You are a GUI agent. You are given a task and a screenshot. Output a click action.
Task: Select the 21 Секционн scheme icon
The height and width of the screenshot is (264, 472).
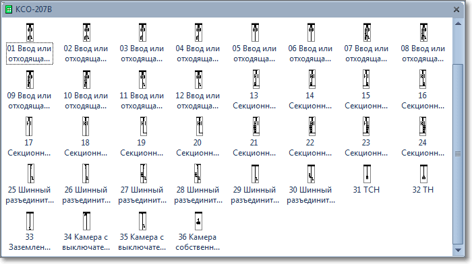click(256, 127)
